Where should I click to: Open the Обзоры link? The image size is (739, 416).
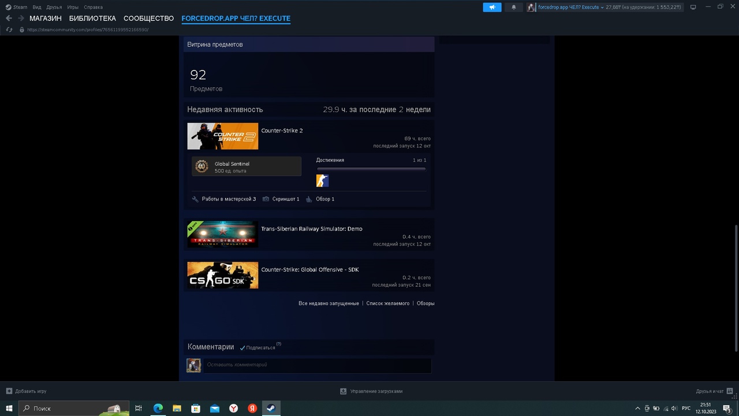click(426, 303)
